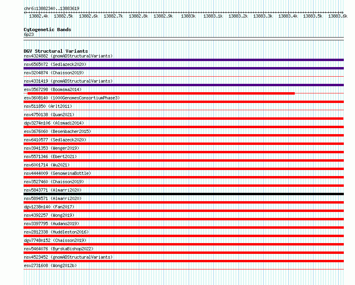Click the nsv4523452 (gnomADStructuralVariants) label
Image resolution: width=355 pixels, height=285 pixels.
coord(68,257)
